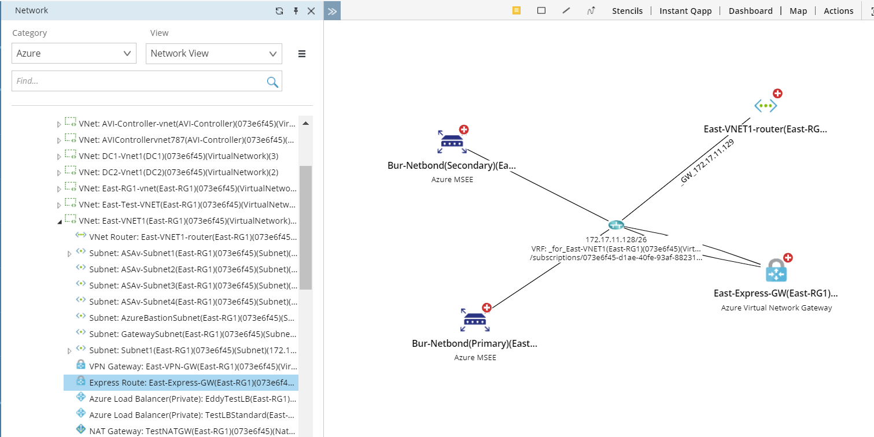Click VNet icon beside East-Test-VNET
Screen dimensions: 874x437
(71, 203)
